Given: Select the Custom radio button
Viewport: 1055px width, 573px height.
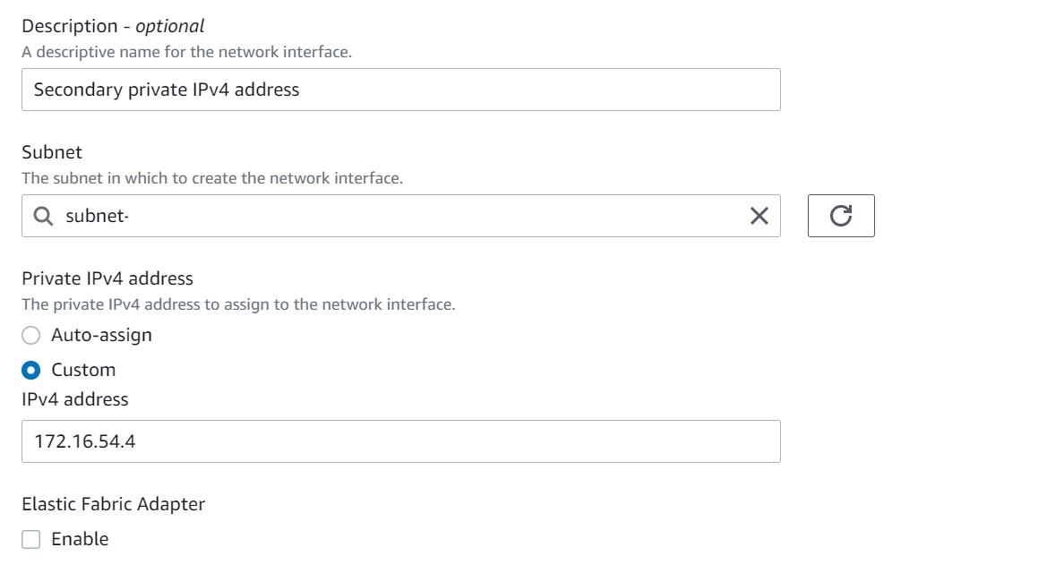Looking at the screenshot, I should pos(31,370).
